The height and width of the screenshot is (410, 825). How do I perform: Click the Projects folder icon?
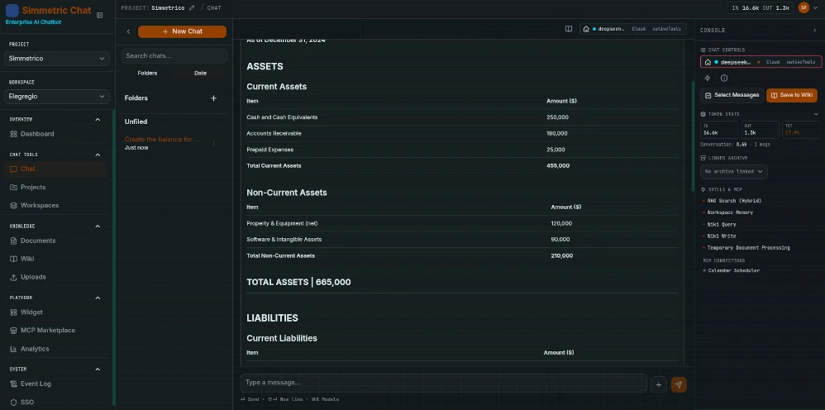[x=14, y=188]
